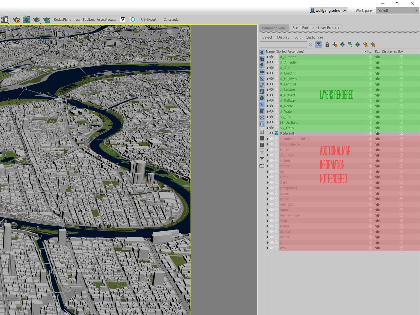The height and width of the screenshot is (315, 420).
Task: Hide the $$_Trees layer eye icon
Action: pos(272,128)
